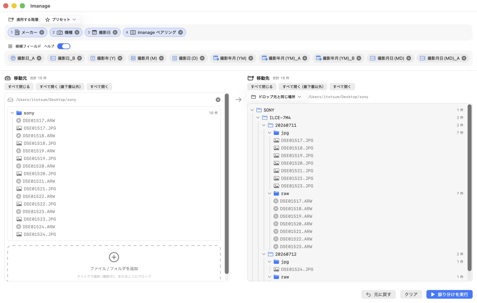Collapse the jpg folder under 20260711
Screen dimensions: 477x303
point(269,133)
